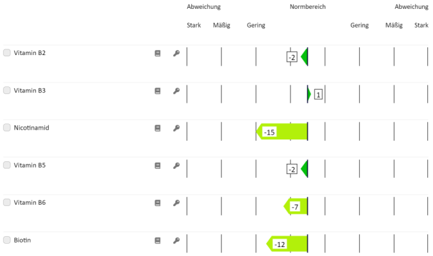Click the key icon next to Biotin

coord(176,241)
